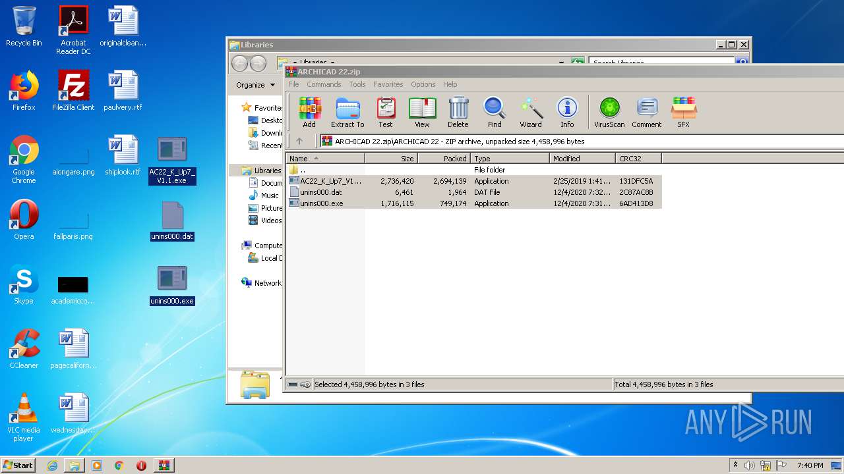Click the volume icon in system tray
Screen dimensions: 844x474
click(750, 465)
